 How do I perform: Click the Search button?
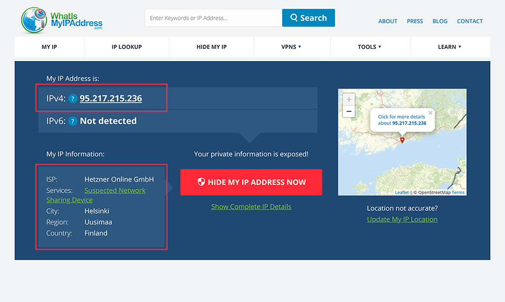(309, 18)
